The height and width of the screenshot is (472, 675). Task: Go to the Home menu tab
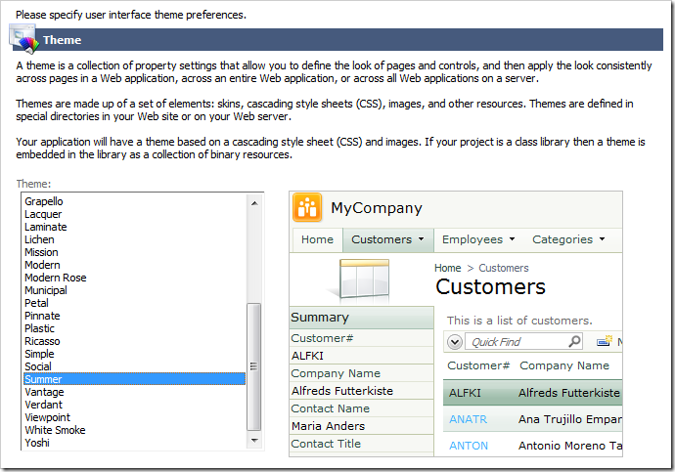[x=317, y=239]
